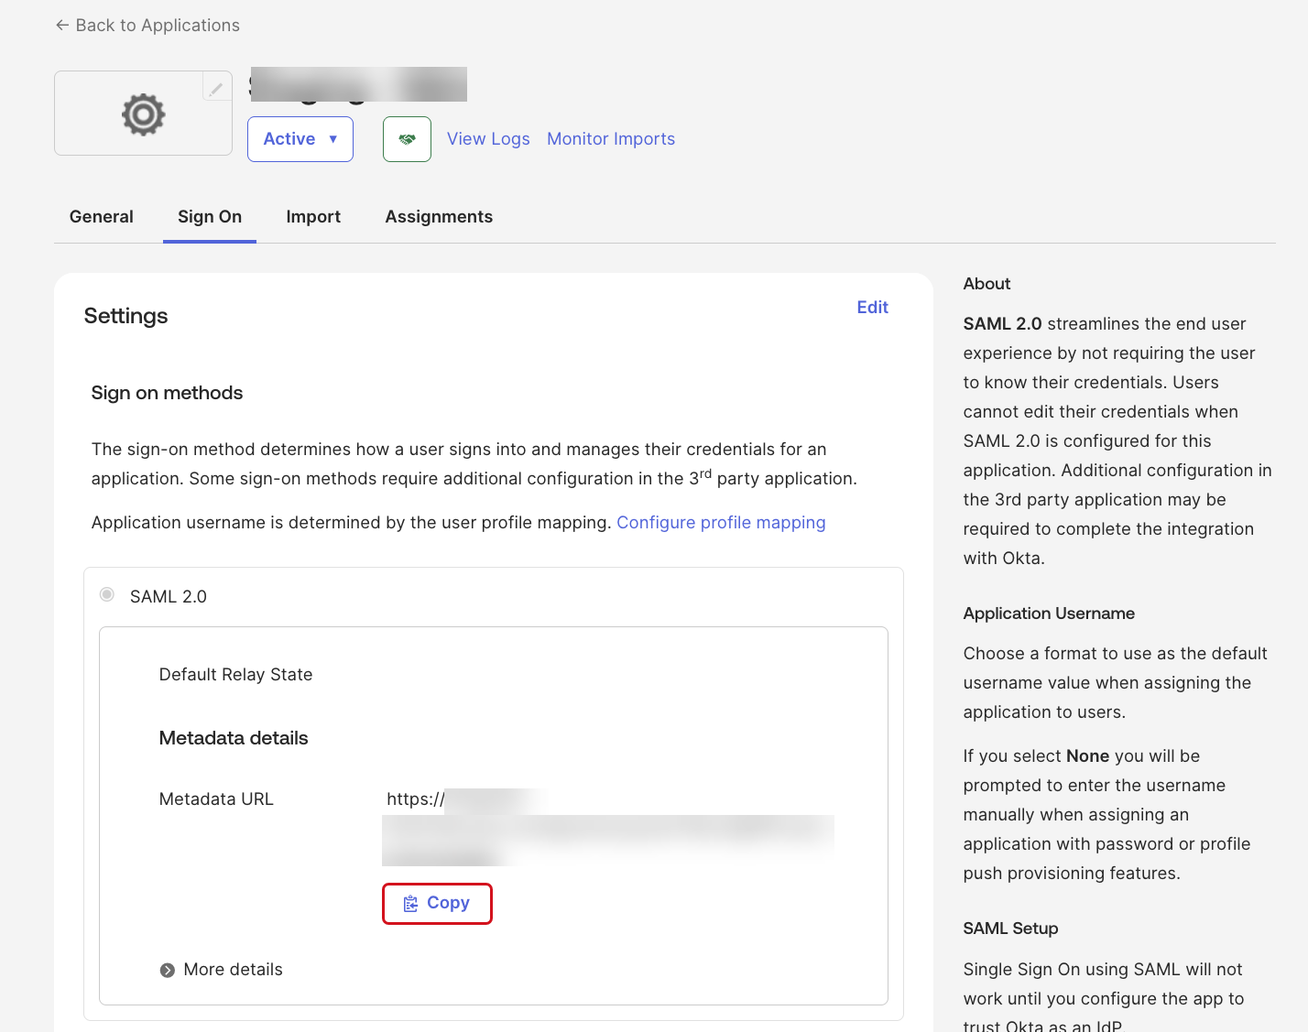Click the gear application logo

click(144, 114)
